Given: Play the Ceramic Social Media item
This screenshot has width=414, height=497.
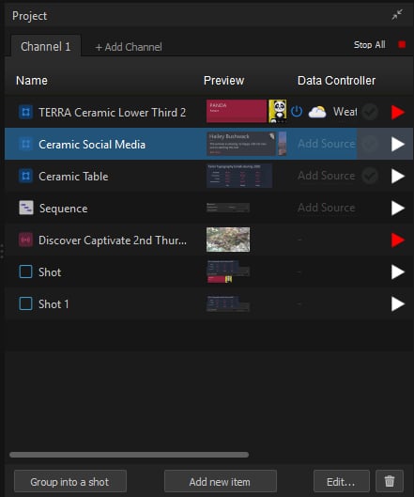Looking at the screenshot, I should point(398,145).
